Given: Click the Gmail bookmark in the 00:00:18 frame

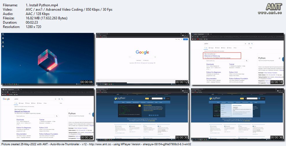Looking at the screenshot, I should pos(194,39).
